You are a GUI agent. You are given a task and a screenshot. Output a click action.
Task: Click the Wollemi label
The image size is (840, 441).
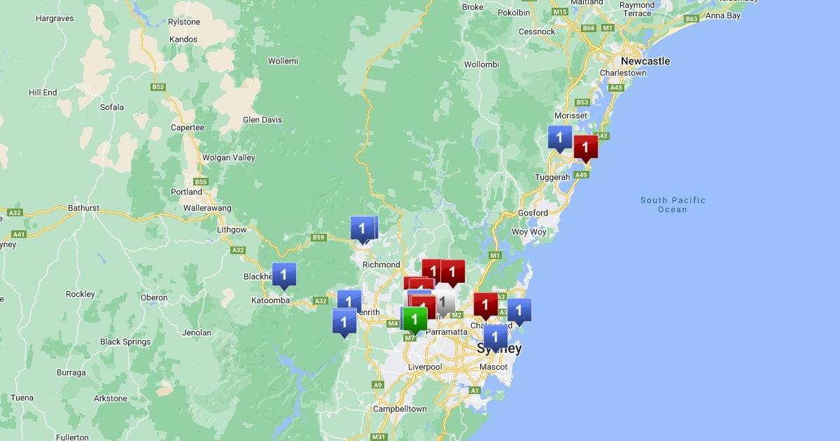click(283, 61)
